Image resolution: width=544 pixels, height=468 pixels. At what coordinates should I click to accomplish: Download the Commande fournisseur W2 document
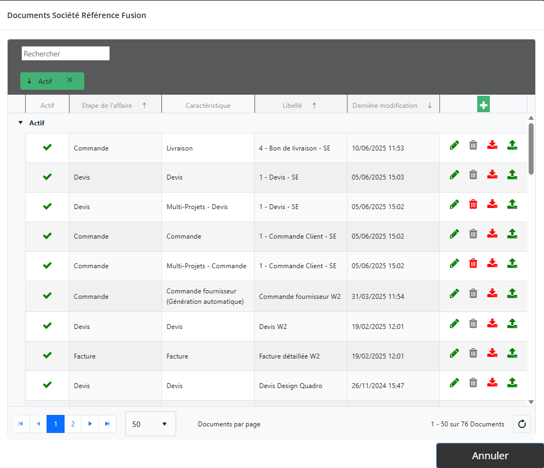coord(493,293)
